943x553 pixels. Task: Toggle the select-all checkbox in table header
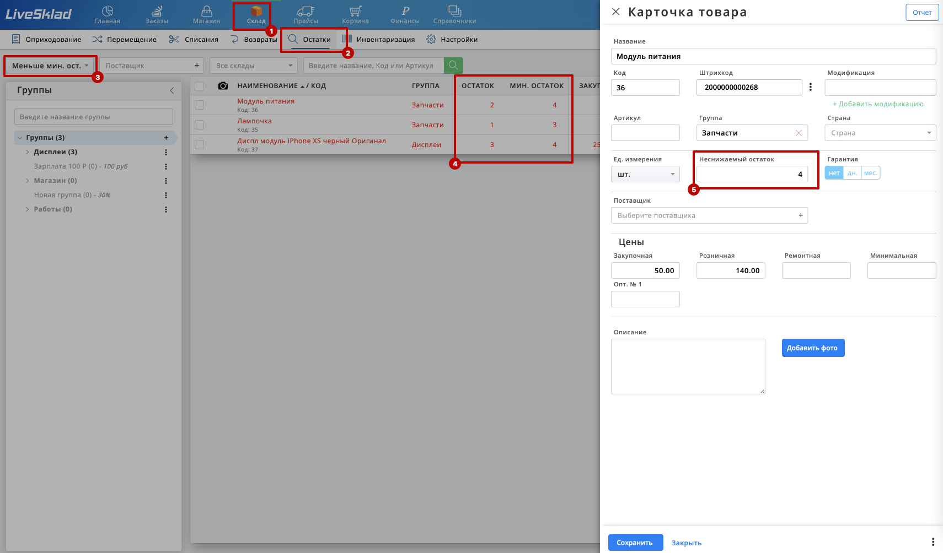(x=200, y=86)
